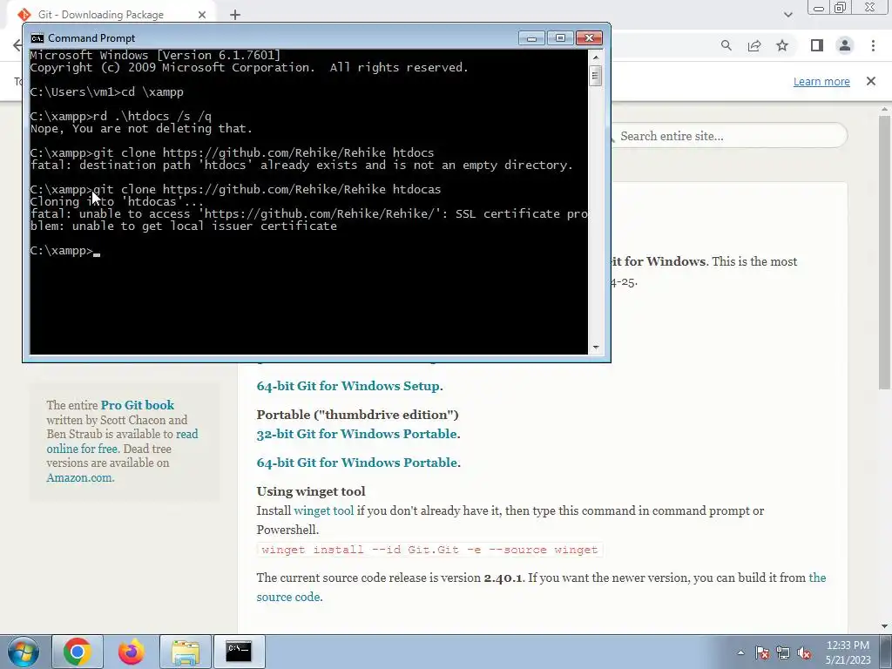Open the Chrome profile avatar
The image size is (892, 669).
[845, 45]
